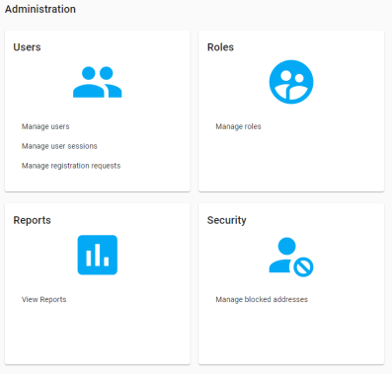Image resolution: width=392 pixels, height=374 pixels.
Task: Select View Reports
Action: pos(44,299)
